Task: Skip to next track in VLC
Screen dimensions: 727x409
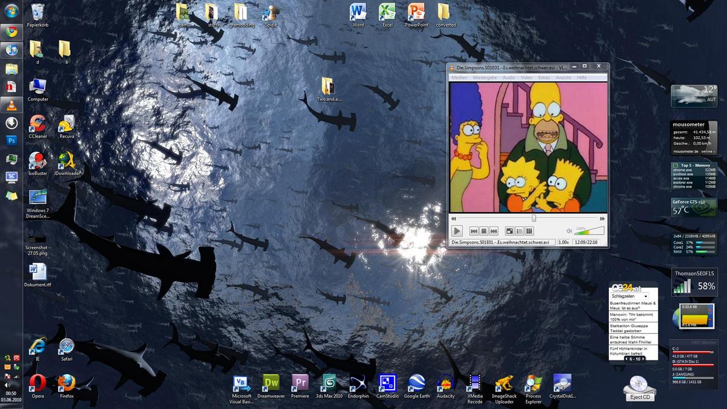Action: click(494, 231)
